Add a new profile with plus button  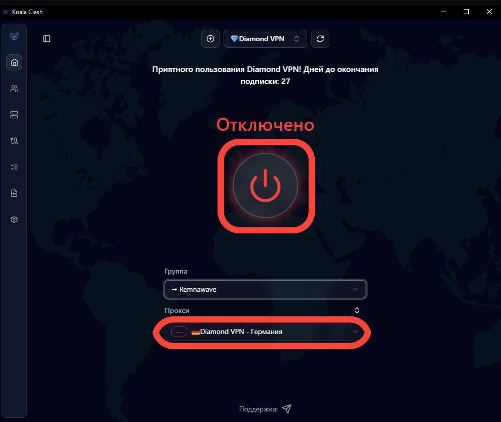(210, 39)
